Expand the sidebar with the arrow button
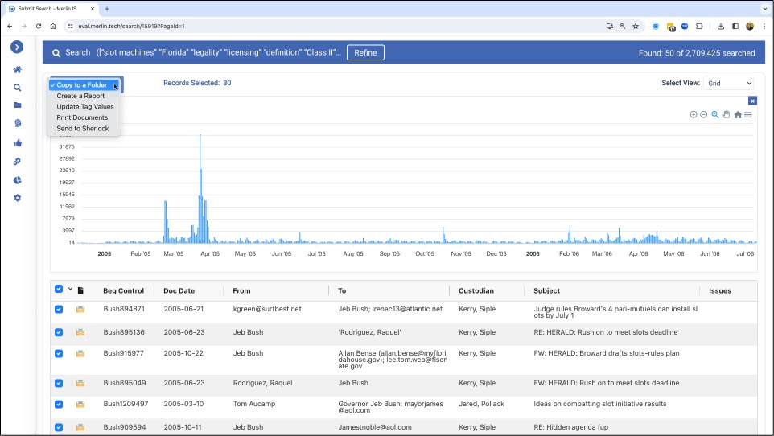This screenshot has width=774, height=436. pos(17,47)
